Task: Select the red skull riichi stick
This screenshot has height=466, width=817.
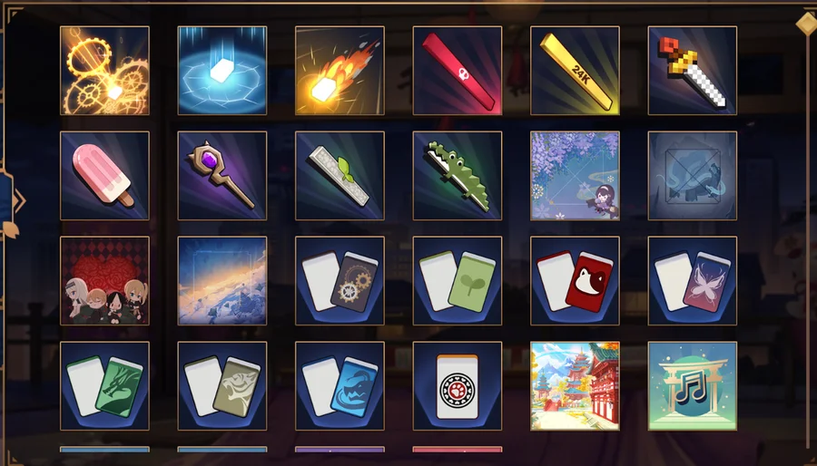Action: (458, 71)
